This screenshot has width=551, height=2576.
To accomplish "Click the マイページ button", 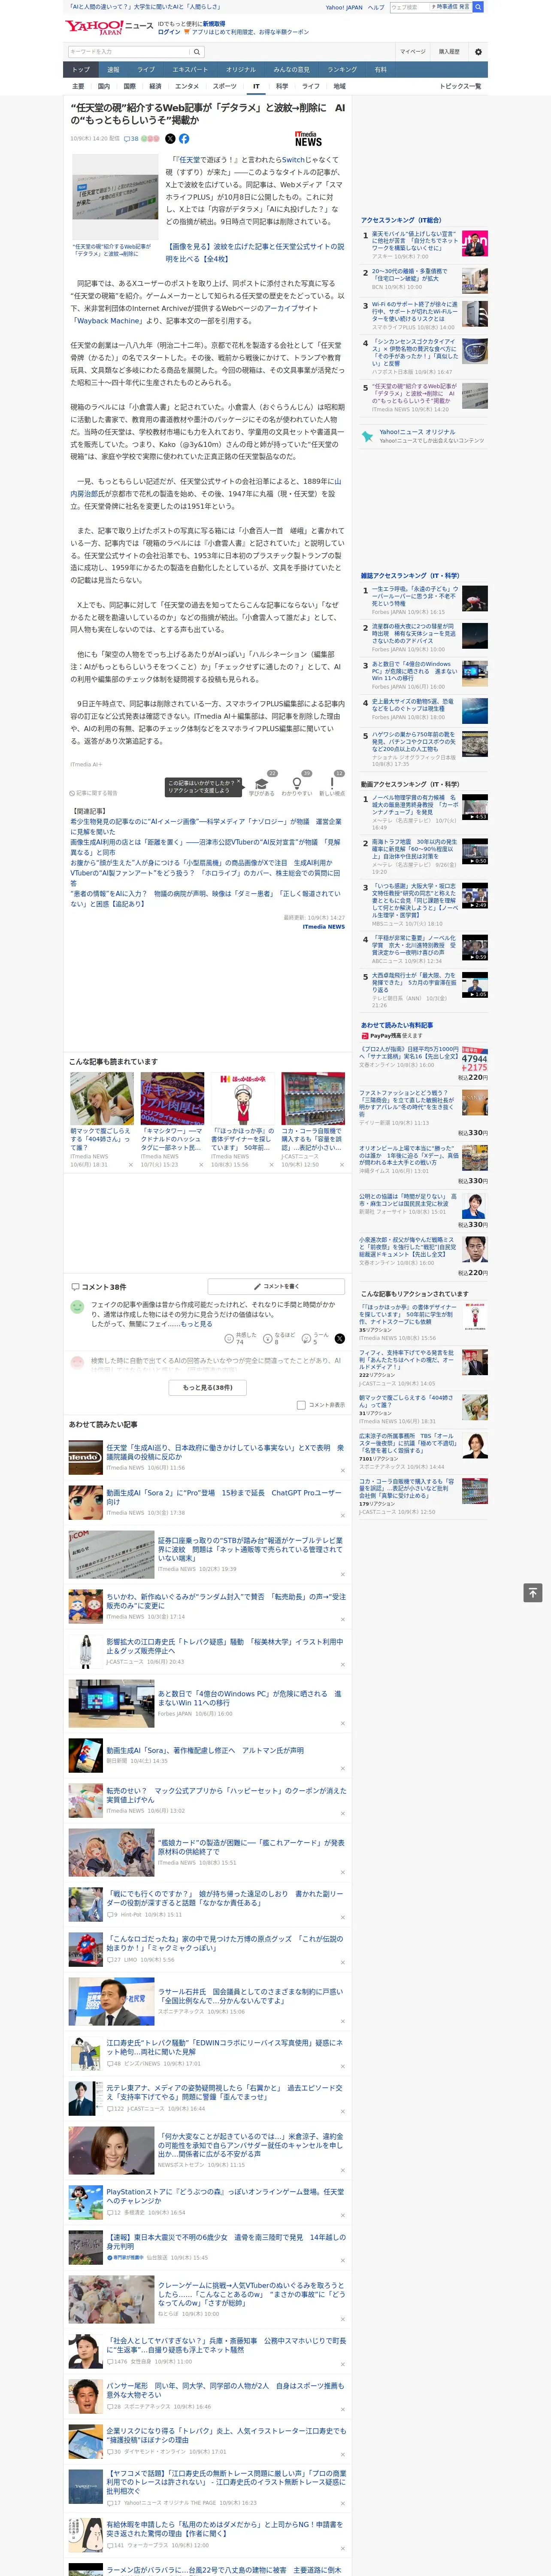I will pyautogui.click(x=413, y=51).
